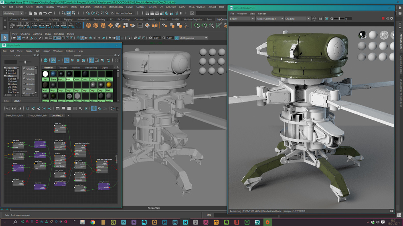Click the No Live Surface field
The image size is (403, 226).
coord(124,13)
